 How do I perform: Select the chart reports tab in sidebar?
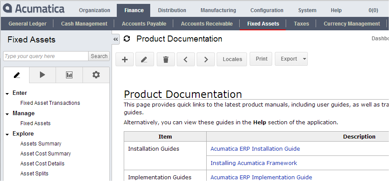pyautogui.click(x=69, y=75)
